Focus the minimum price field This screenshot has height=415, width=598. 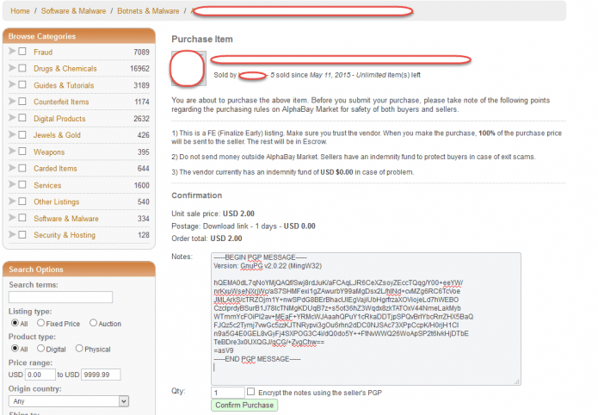pos(40,375)
